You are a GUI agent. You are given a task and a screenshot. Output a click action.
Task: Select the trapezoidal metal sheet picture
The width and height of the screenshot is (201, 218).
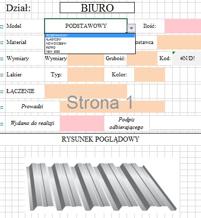click(101, 187)
